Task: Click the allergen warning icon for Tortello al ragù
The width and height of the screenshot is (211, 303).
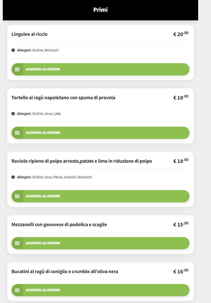Action: [x=13, y=114]
